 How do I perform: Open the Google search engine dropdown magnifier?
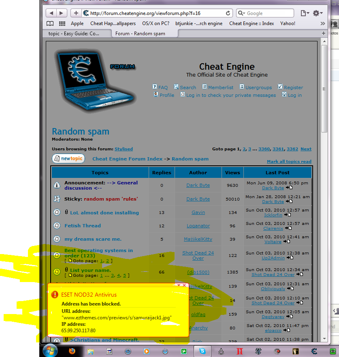click(241, 13)
